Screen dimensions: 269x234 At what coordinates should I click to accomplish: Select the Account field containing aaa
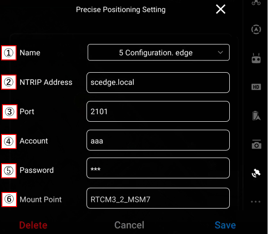point(158,140)
